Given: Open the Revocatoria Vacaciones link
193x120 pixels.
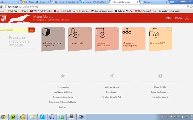Looking at the screenshot, I should [63, 97].
